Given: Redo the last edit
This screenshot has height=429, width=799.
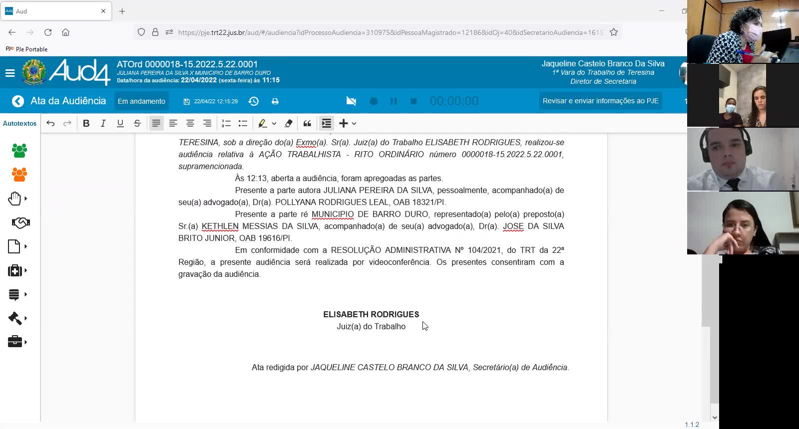Looking at the screenshot, I should click(67, 123).
